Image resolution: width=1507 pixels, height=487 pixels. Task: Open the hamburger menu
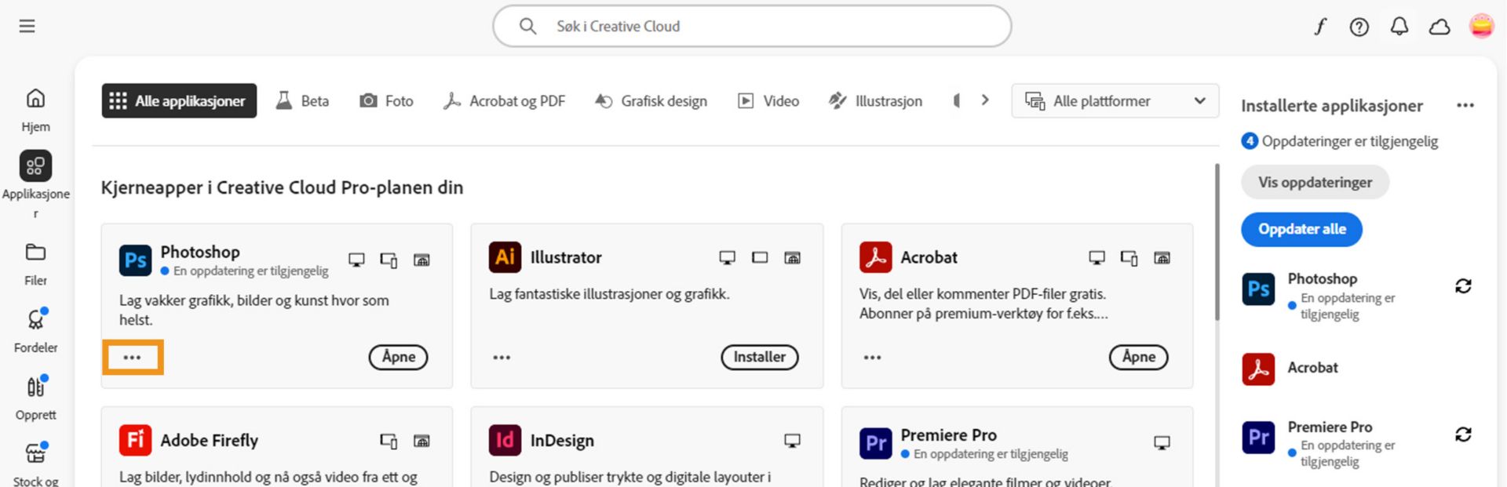[27, 26]
